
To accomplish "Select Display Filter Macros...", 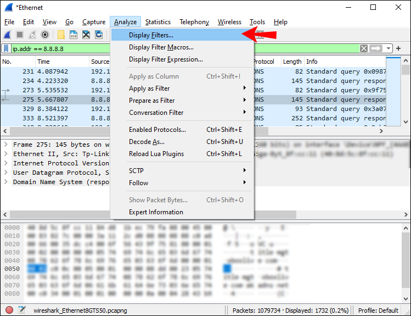I will click(x=182, y=47).
